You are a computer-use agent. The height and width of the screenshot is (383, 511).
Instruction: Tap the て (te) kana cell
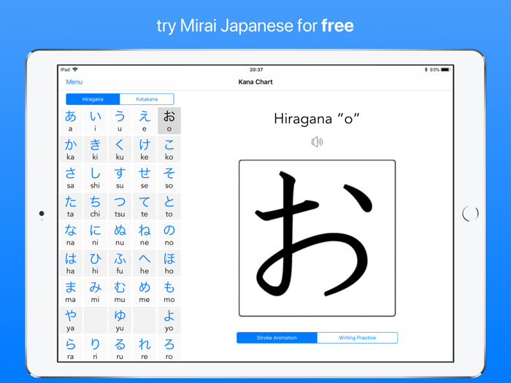pos(145,206)
